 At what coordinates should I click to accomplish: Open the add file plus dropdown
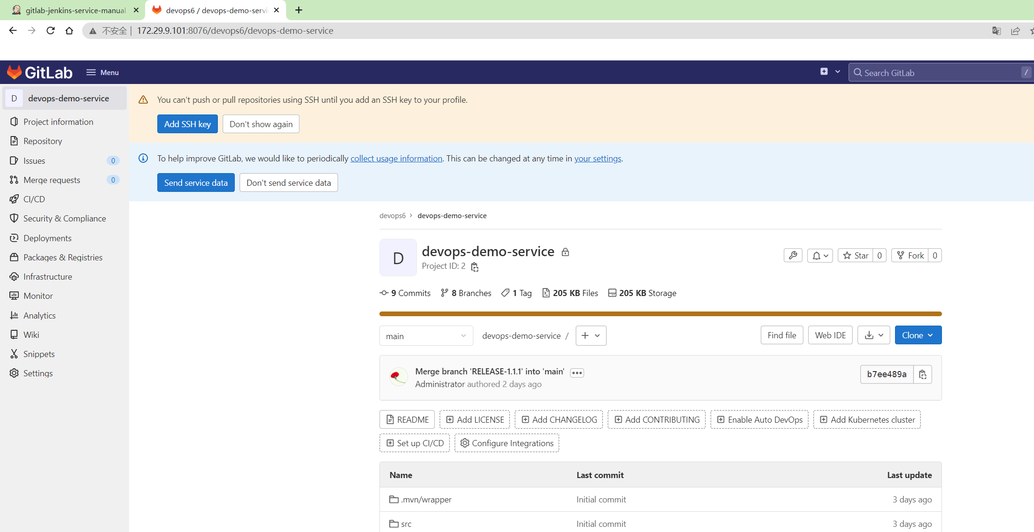point(591,335)
